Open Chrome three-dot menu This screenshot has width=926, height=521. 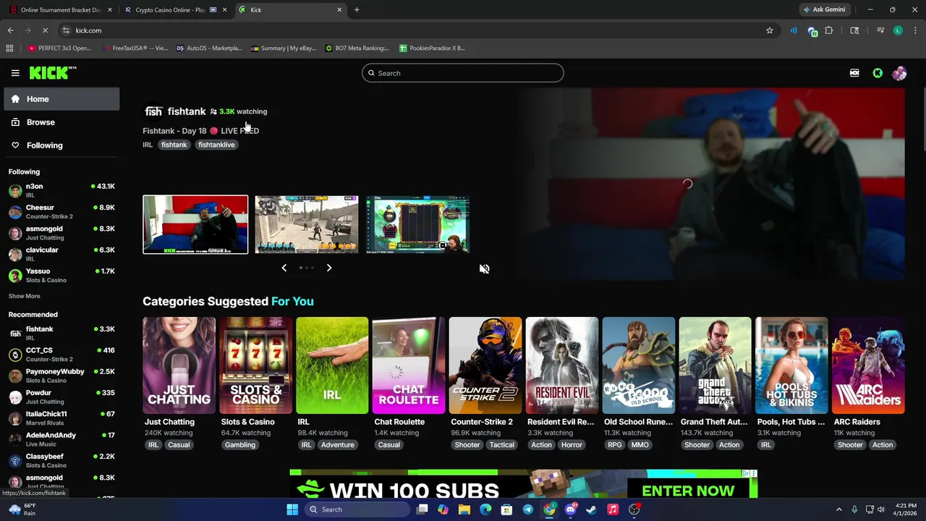point(915,30)
